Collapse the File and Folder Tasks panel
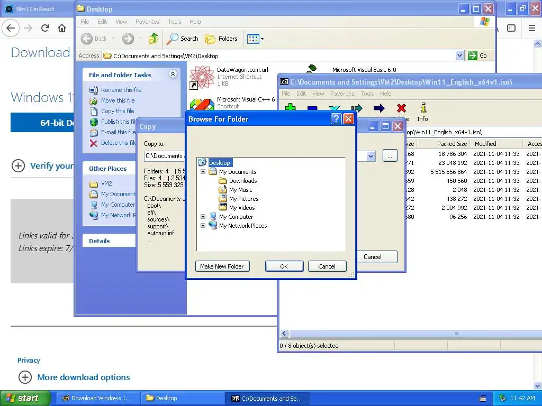This screenshot has width=542, height=406. point(173,74)
